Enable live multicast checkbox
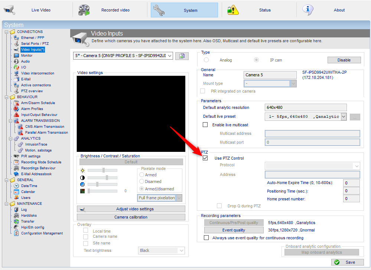This screenshot has height=270, width=371. [205, 124]
